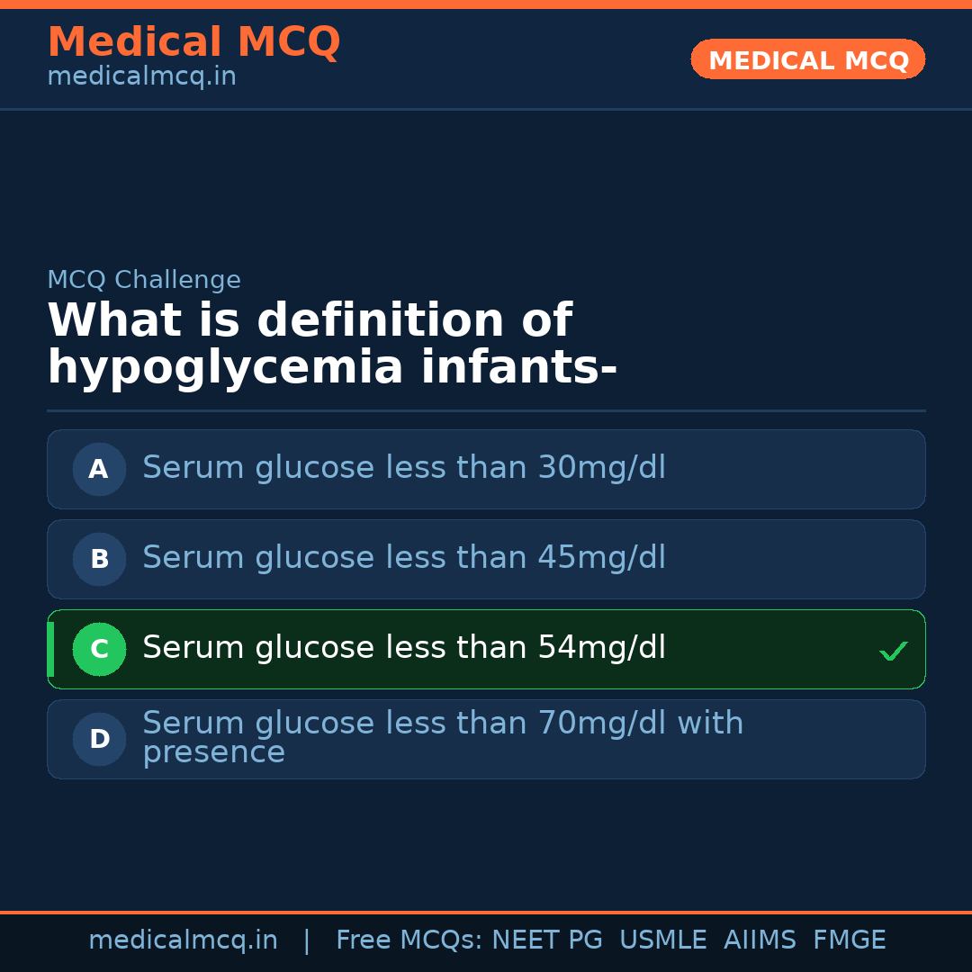972x972 pixels.
Task: Select answer text 'Serum glucose less than 30mg/dl'
Action: pyautogui.click(x=403, y=468)
